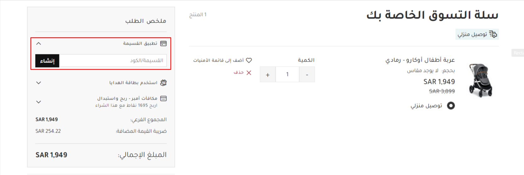Open the grey stroller product thumbnail
Image resolution: width=524 pixels, height=175 pixels.
tap(480, 80)
